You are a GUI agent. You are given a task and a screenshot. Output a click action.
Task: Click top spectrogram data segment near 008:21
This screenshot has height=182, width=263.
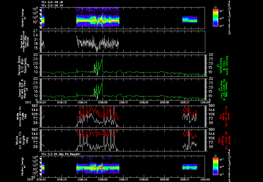(x=190, y=19)
